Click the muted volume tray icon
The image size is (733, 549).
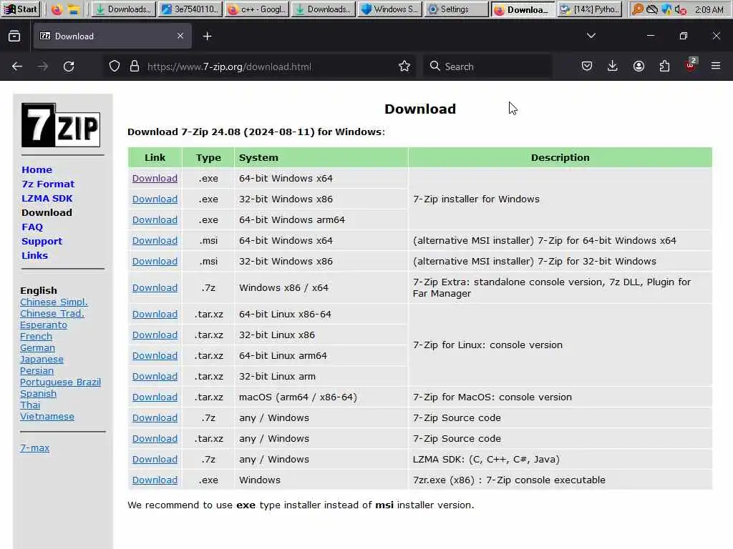point(680,10)
